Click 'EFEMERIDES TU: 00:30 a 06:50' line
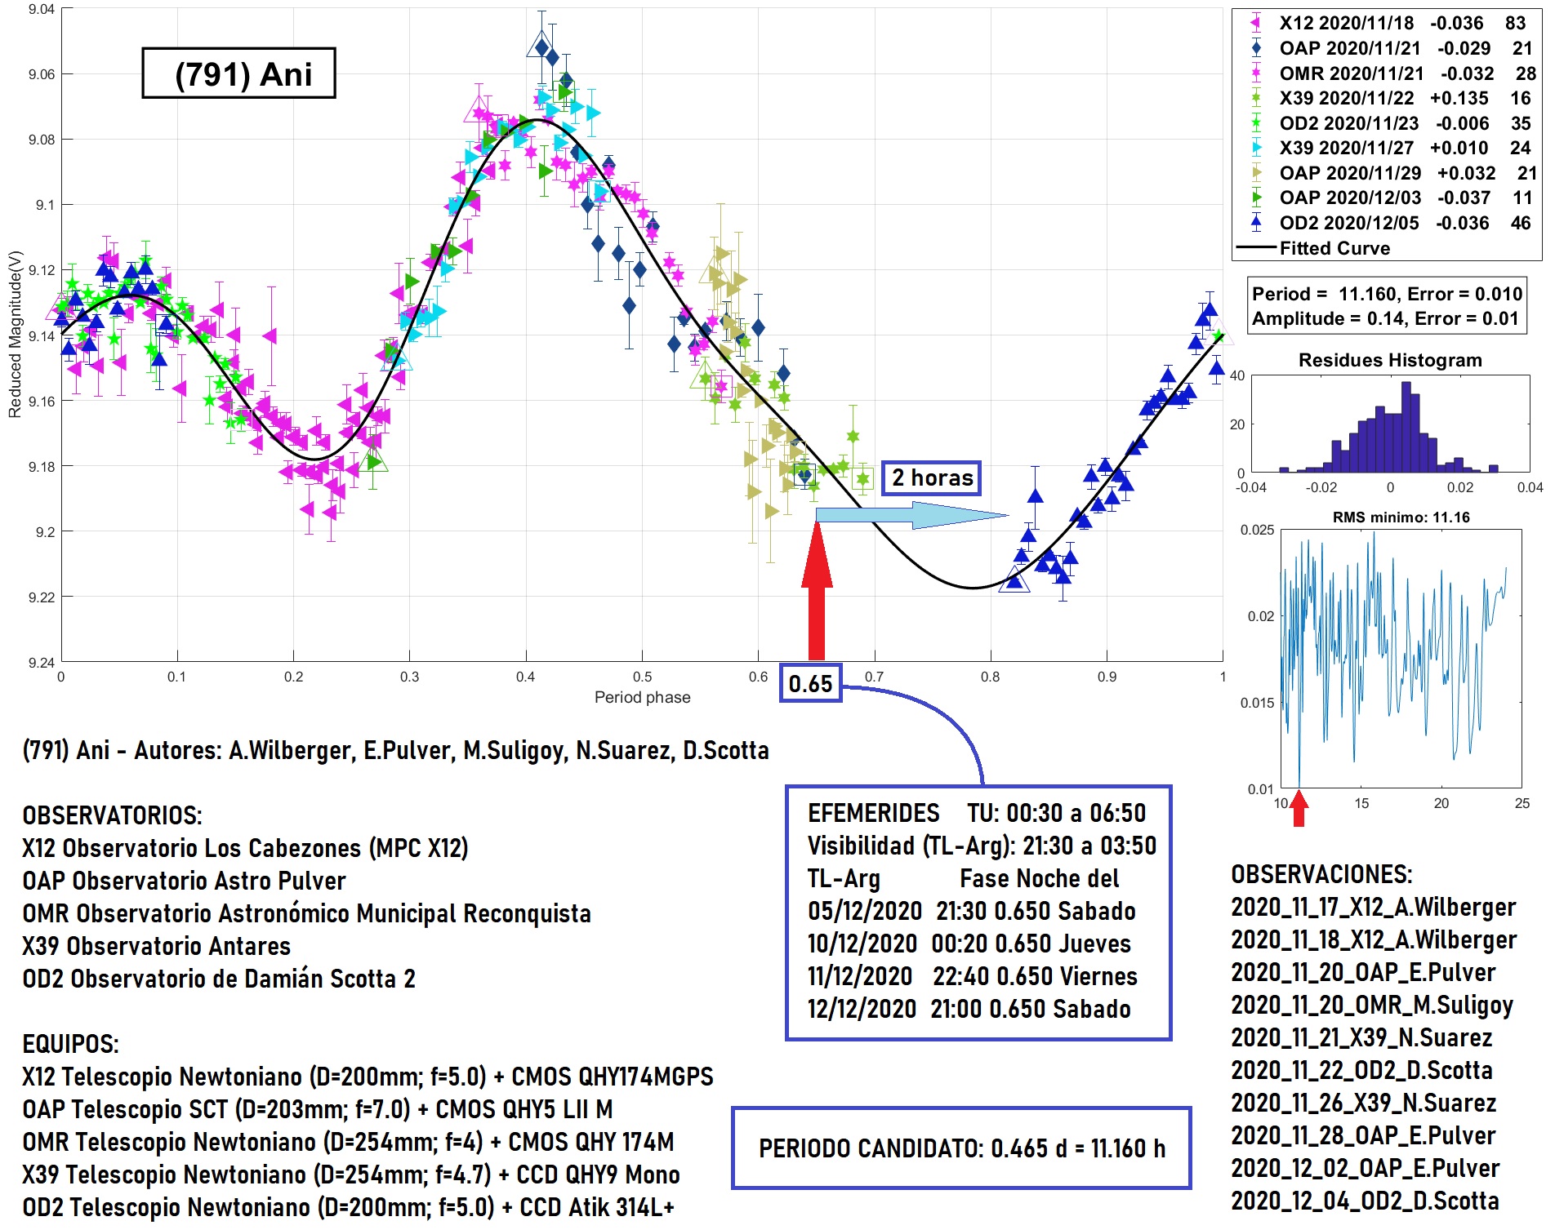 click(977, 813)
